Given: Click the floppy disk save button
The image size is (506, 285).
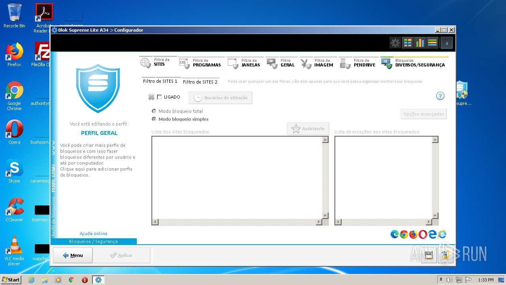Looking at the screenshot, I should pyautogui.click(x=429, y=256).
